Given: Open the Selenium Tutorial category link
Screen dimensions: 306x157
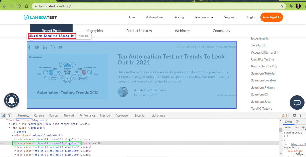Looking at the screenshot, I should click(263, 73).
